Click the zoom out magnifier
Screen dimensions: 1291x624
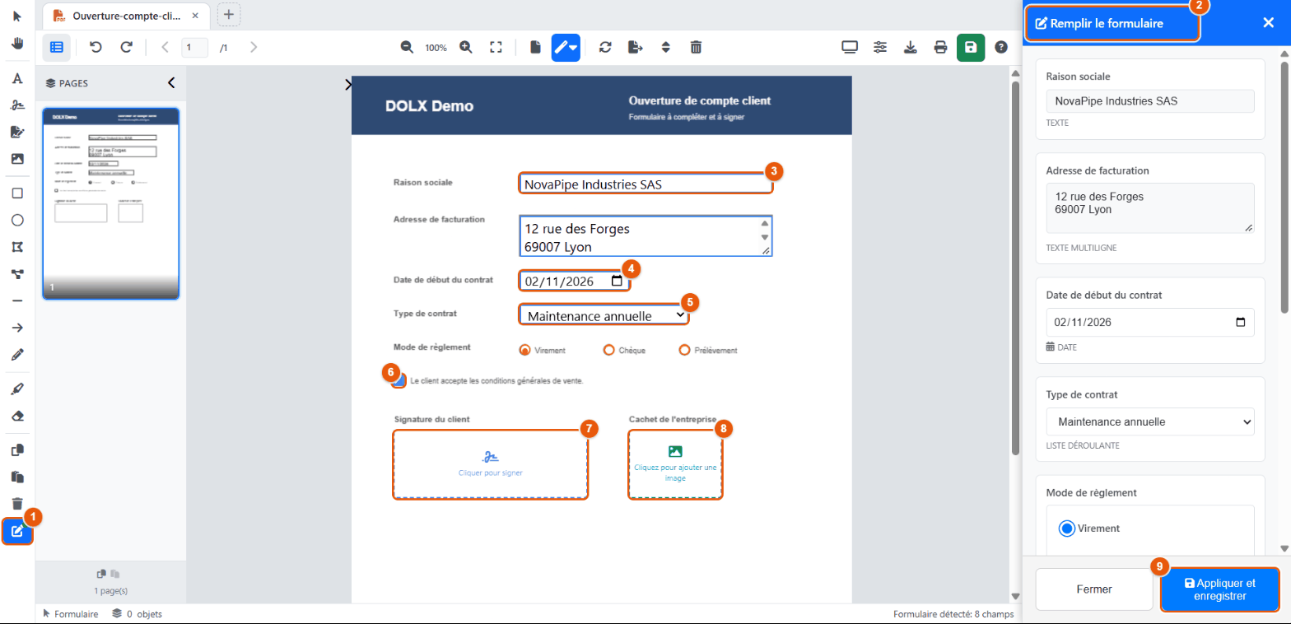(407, 47)
